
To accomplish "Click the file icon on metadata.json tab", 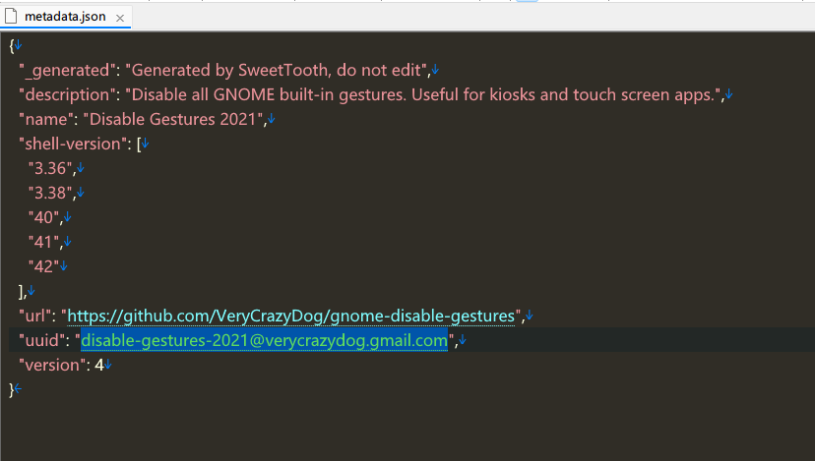I will (11, 16).
